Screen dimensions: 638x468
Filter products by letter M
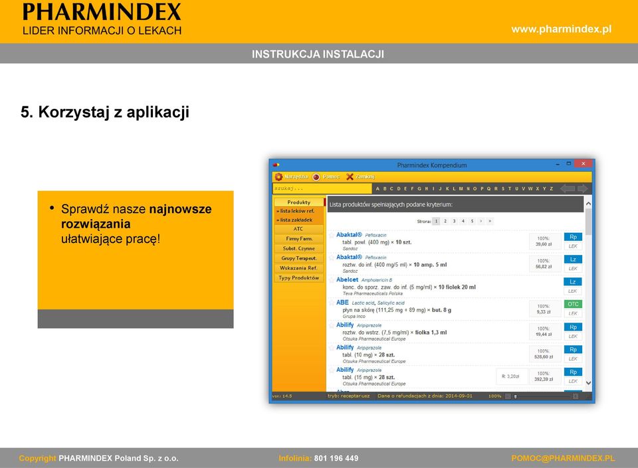(461, 189)
